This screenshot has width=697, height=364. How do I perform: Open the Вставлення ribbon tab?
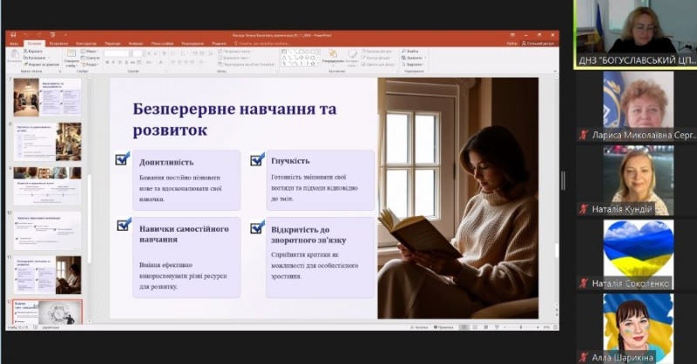(59, 43)
